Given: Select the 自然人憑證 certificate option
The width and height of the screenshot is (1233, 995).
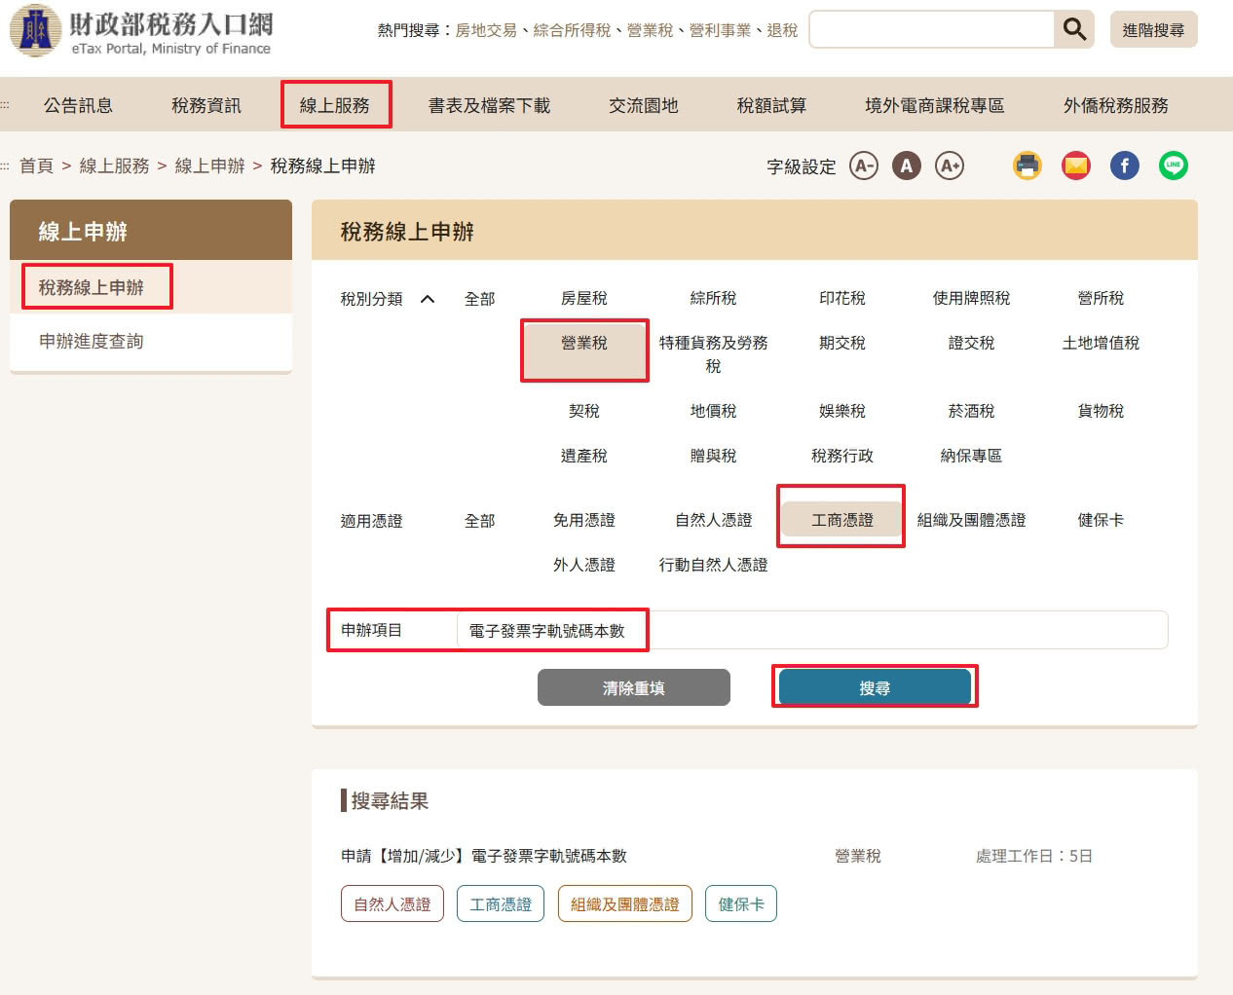Looking at the screenshot, I should coord(712,520).
